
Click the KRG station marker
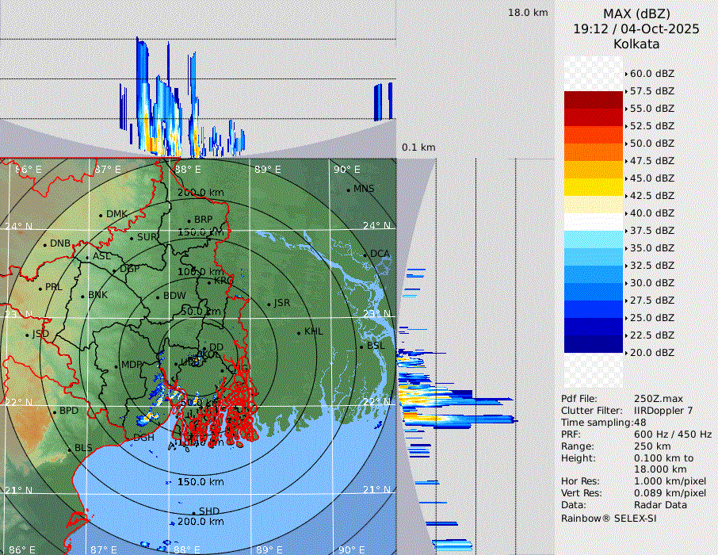click(209, 281)
